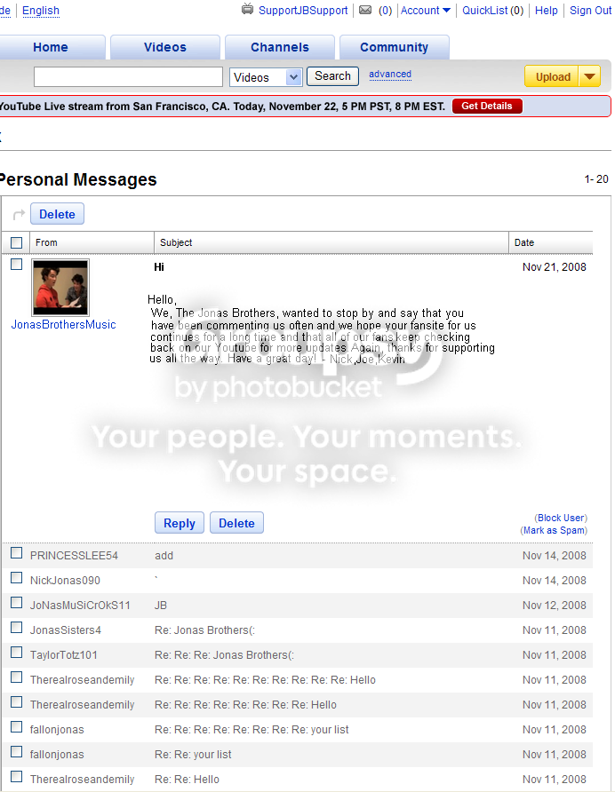Focus the search text field
Viewport: 615px width, 792px height.
click(129, 76)
